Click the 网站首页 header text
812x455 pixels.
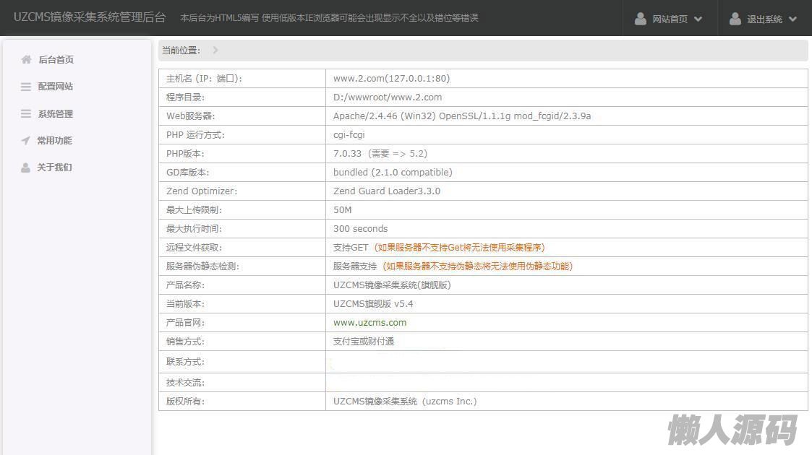pos(670,19)
